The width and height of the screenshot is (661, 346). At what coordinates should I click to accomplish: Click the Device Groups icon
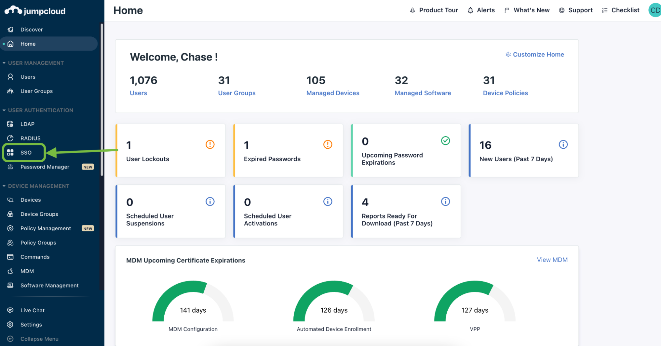pyautogui.click(x=11, y=214)
